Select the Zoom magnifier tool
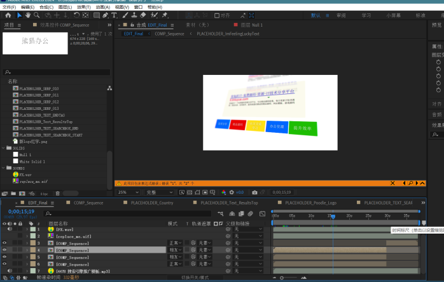The image size is (444, 282). (37, 15)
